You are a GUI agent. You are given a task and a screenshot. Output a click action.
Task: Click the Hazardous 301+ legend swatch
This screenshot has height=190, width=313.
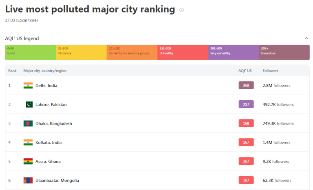284,52
